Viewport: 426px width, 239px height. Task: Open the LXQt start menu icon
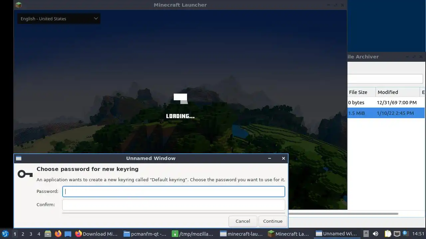click(5, 234)
